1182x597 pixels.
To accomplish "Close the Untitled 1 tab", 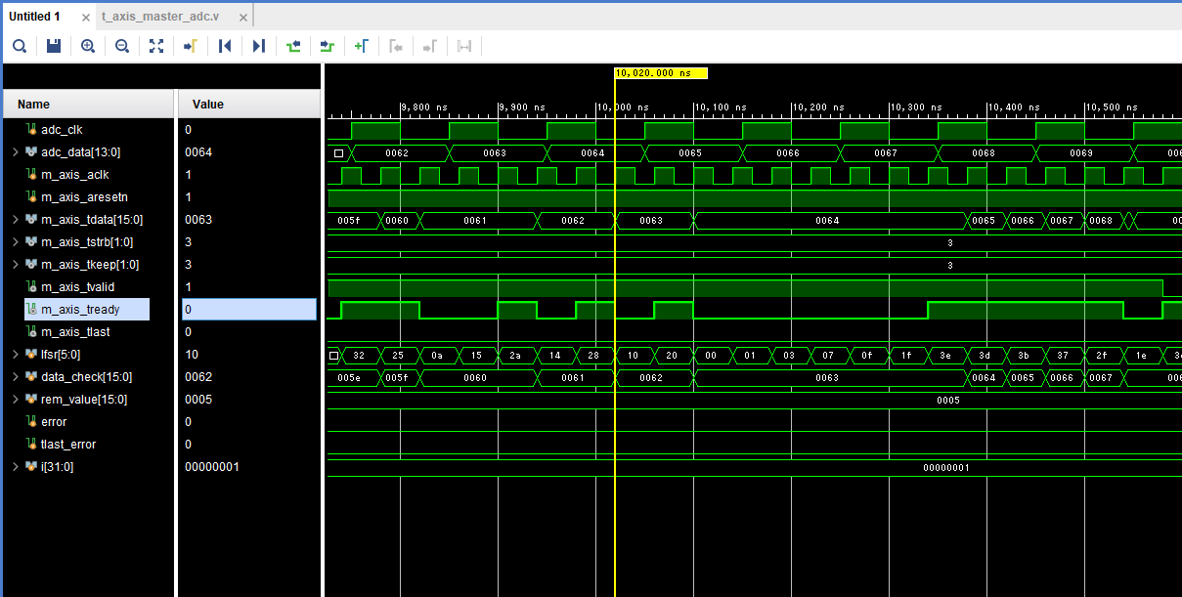I will [x=84, y=17].
